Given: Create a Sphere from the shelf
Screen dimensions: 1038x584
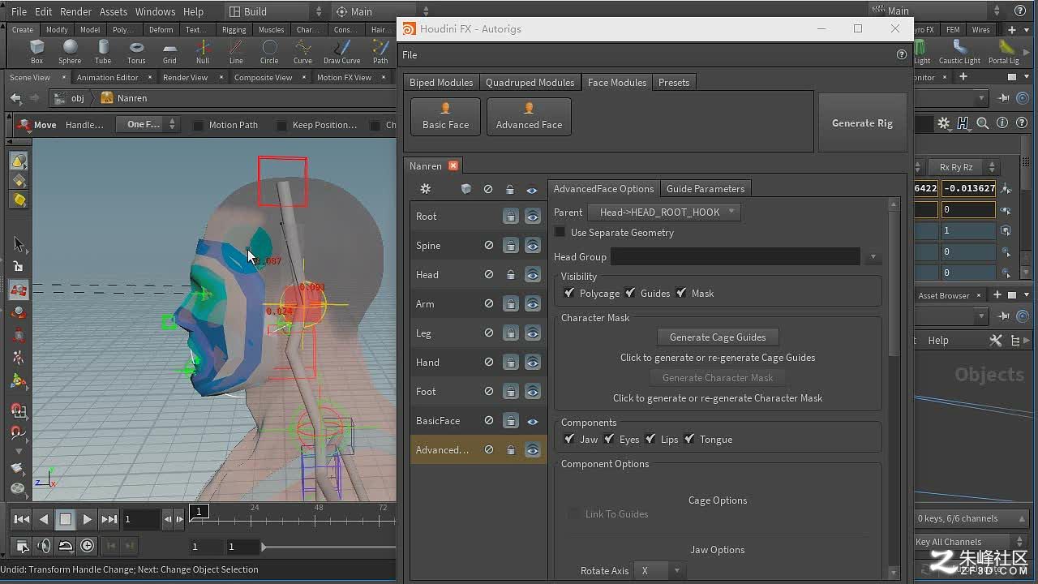Looking at the screenshot, I should [70, 52].
